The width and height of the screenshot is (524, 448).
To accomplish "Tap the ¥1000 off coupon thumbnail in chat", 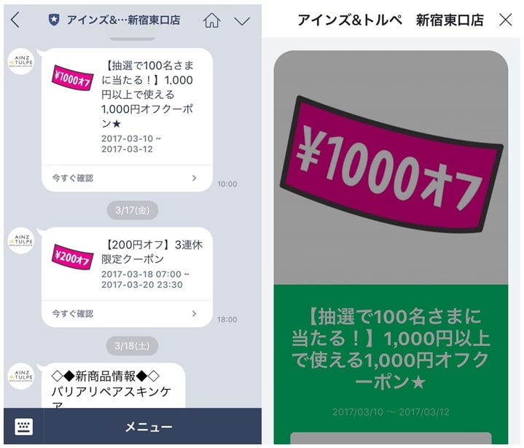I will [x=72, y=78].
